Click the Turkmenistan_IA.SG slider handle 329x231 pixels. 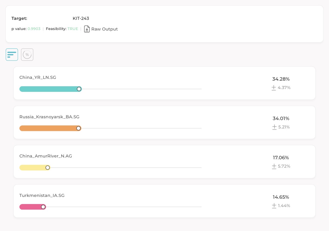pyautogui.click(x=43, y=207)
